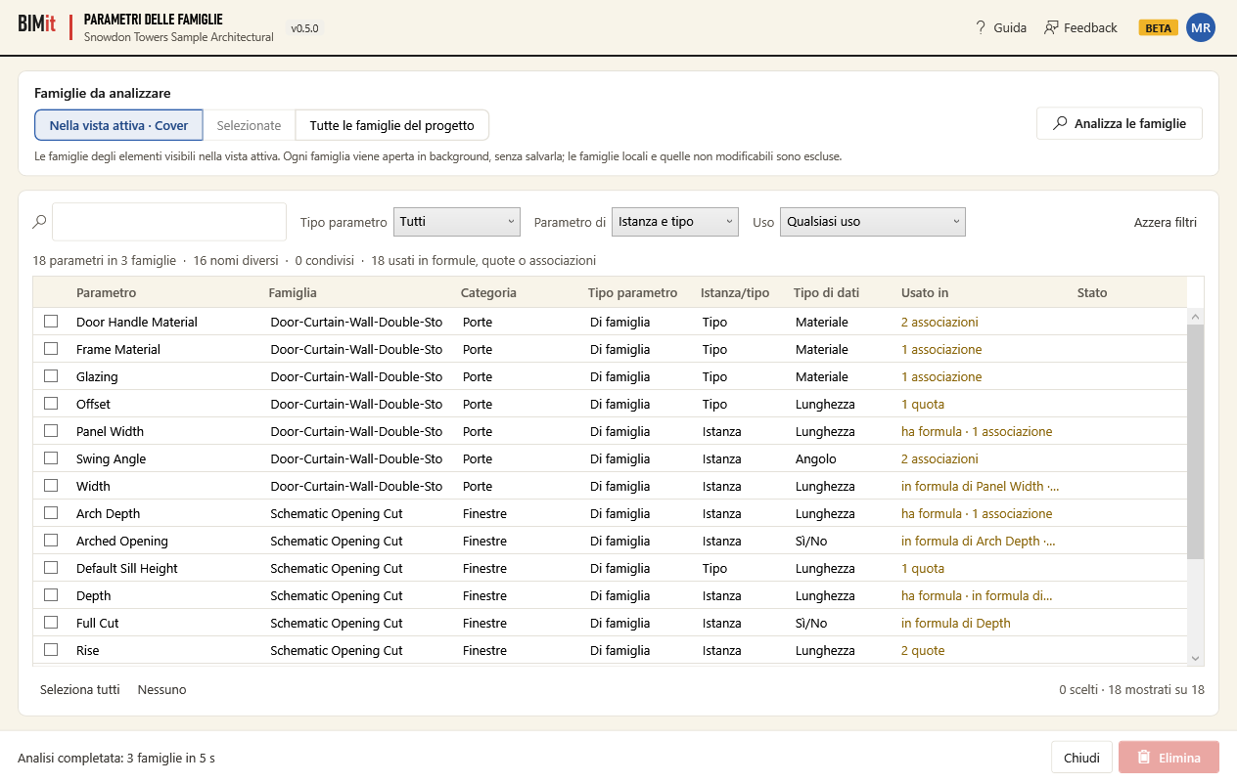The height and width of the screenshot is (783, 1237).
Task: Select the Full Cut row checkbox
Action: coord(51,622)
